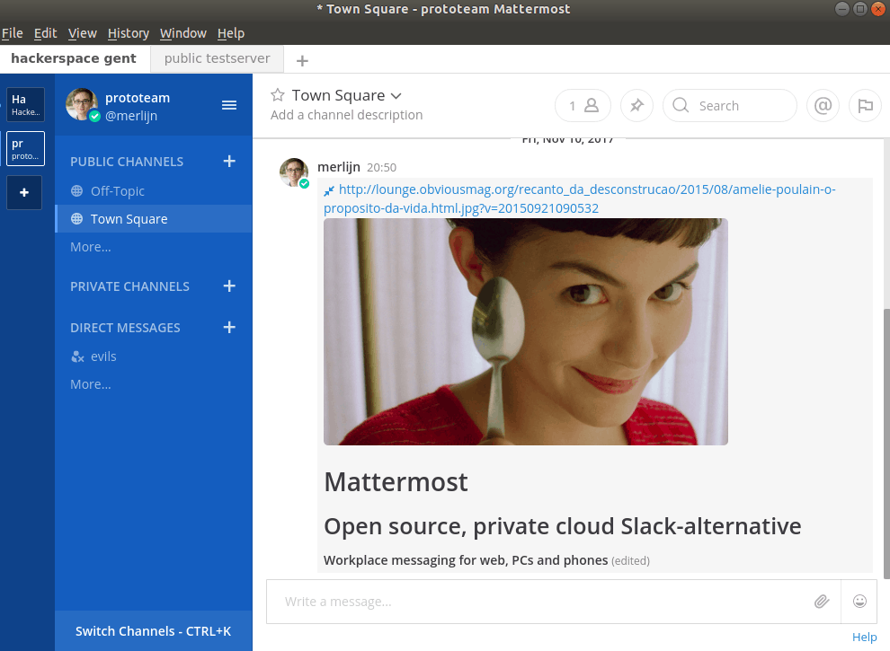Open the emoji picker smiley icon
Screen dimensions: 890x651
pyautogui.click(x=860, y=601)
